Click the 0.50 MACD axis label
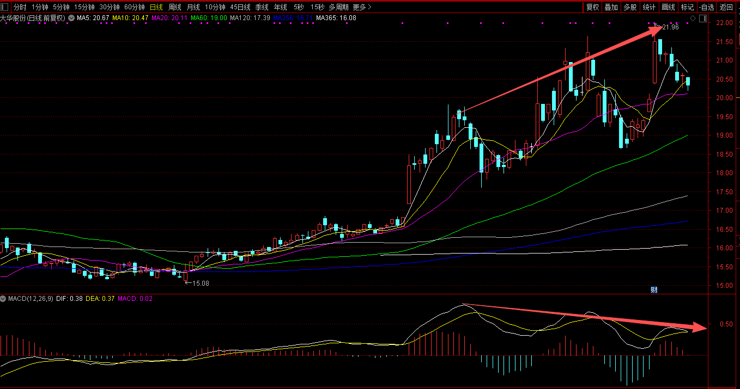The height and width of the screenshot is (389, 740). click(725, 324)
